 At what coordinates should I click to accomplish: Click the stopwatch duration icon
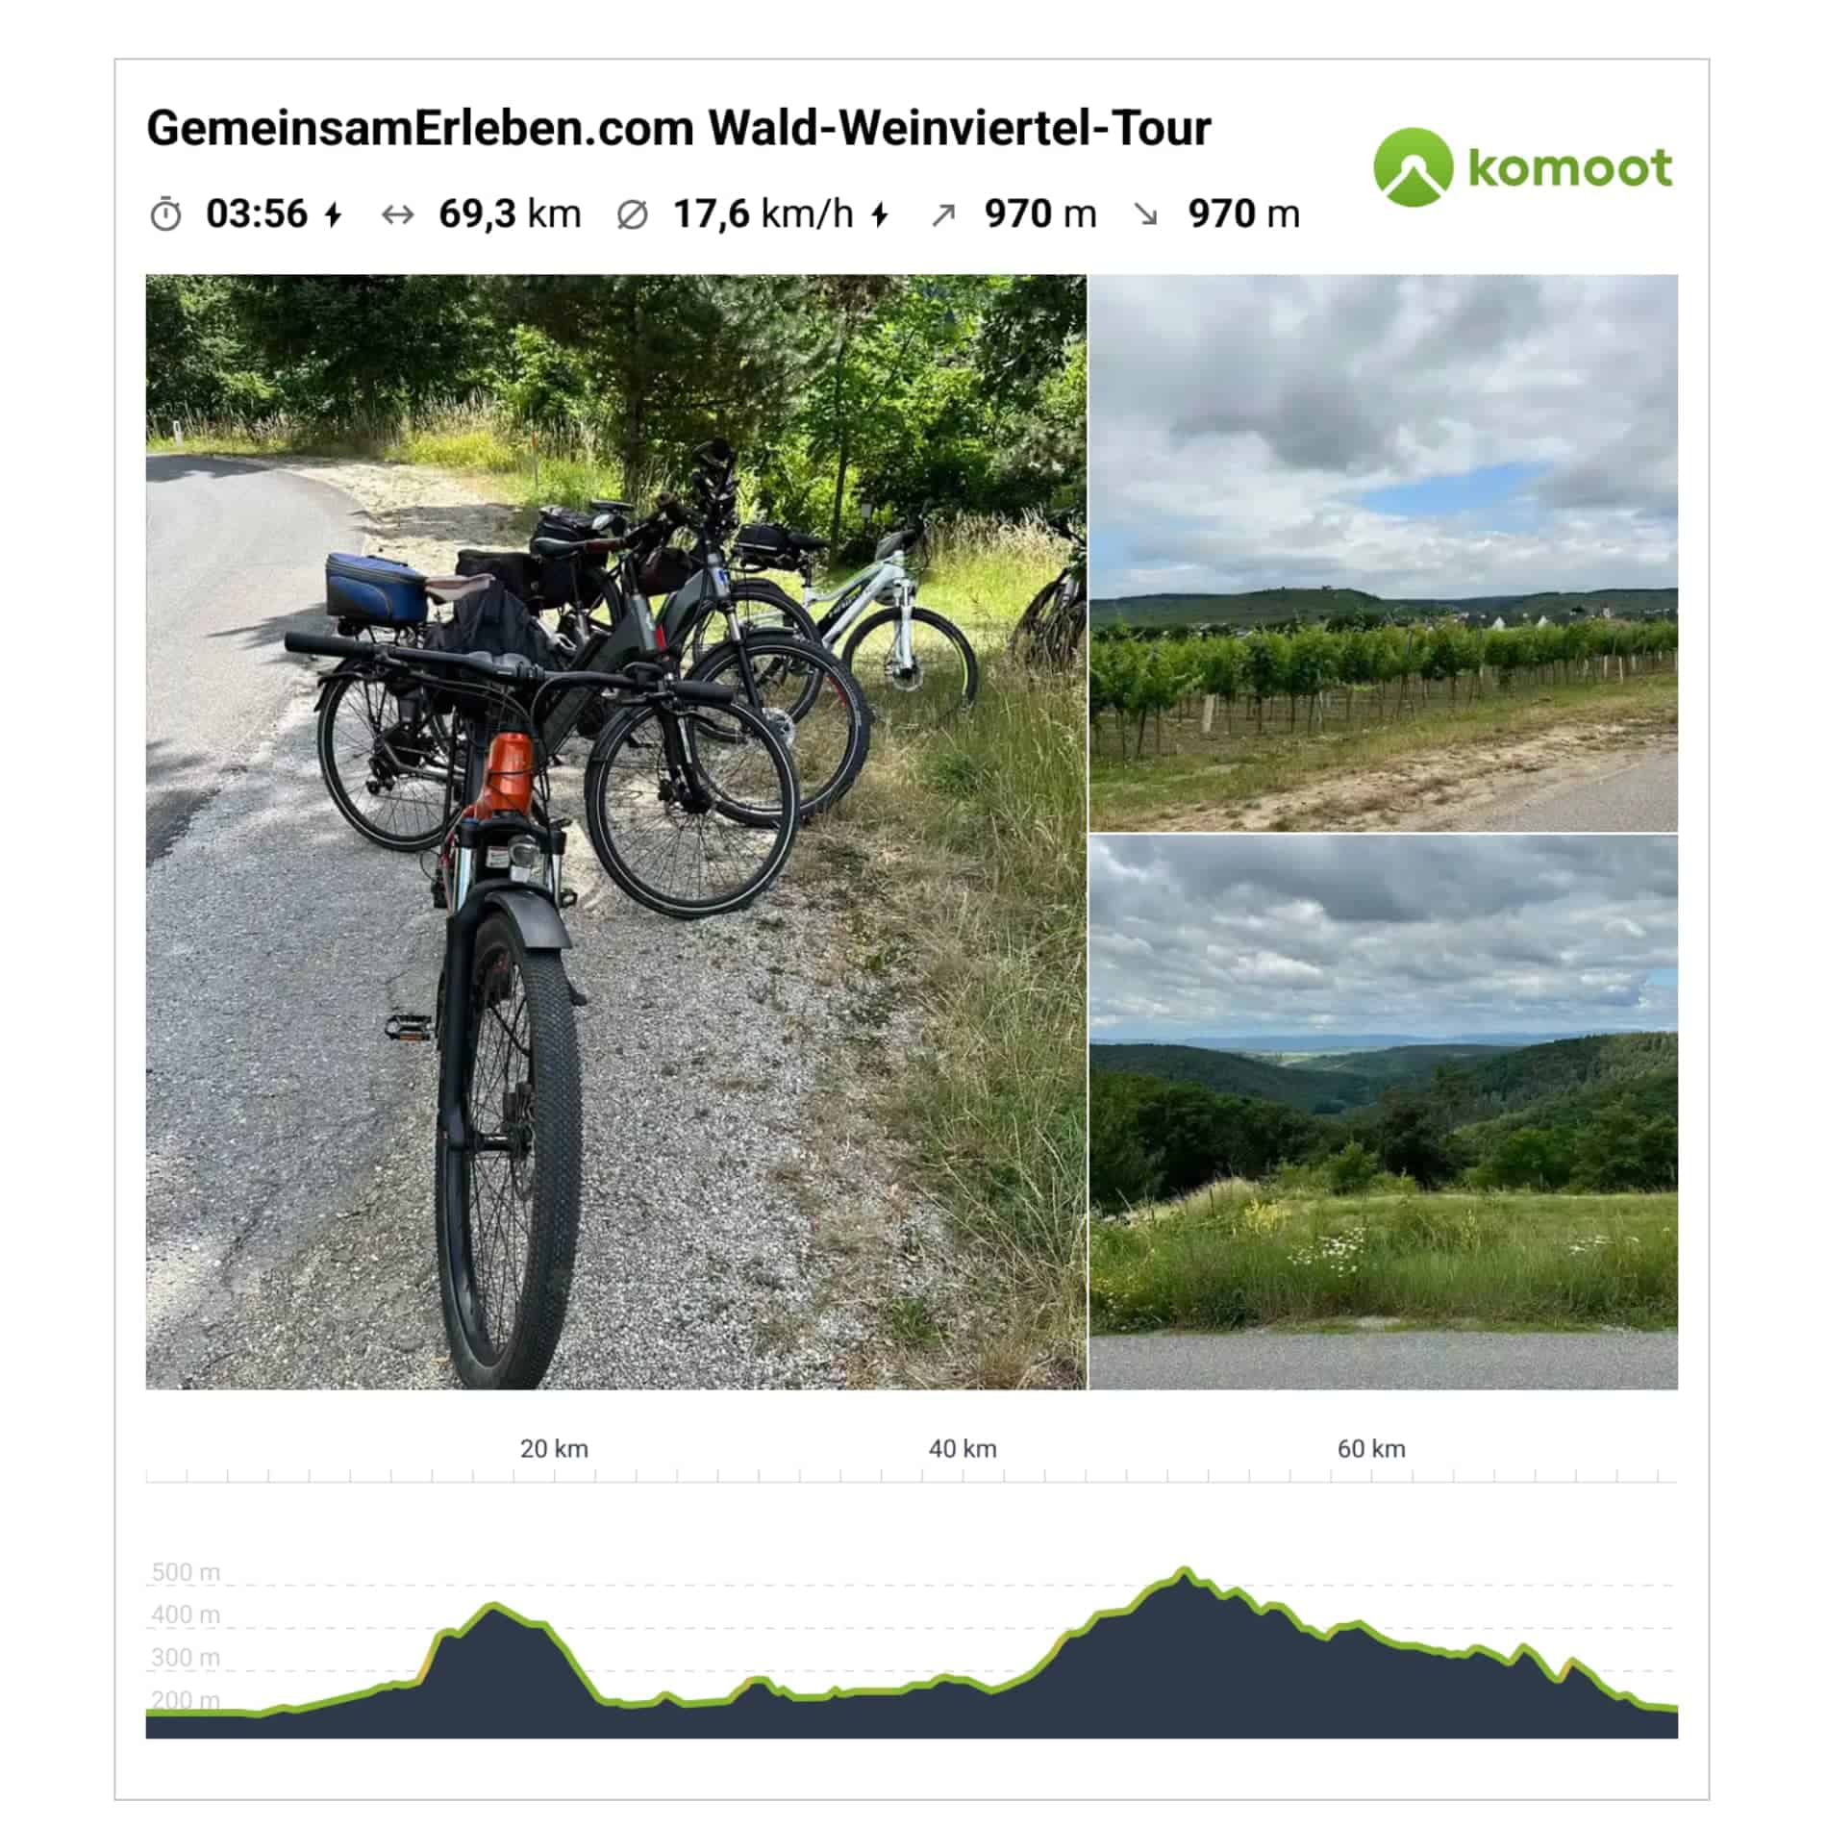[x=165, y=213]
